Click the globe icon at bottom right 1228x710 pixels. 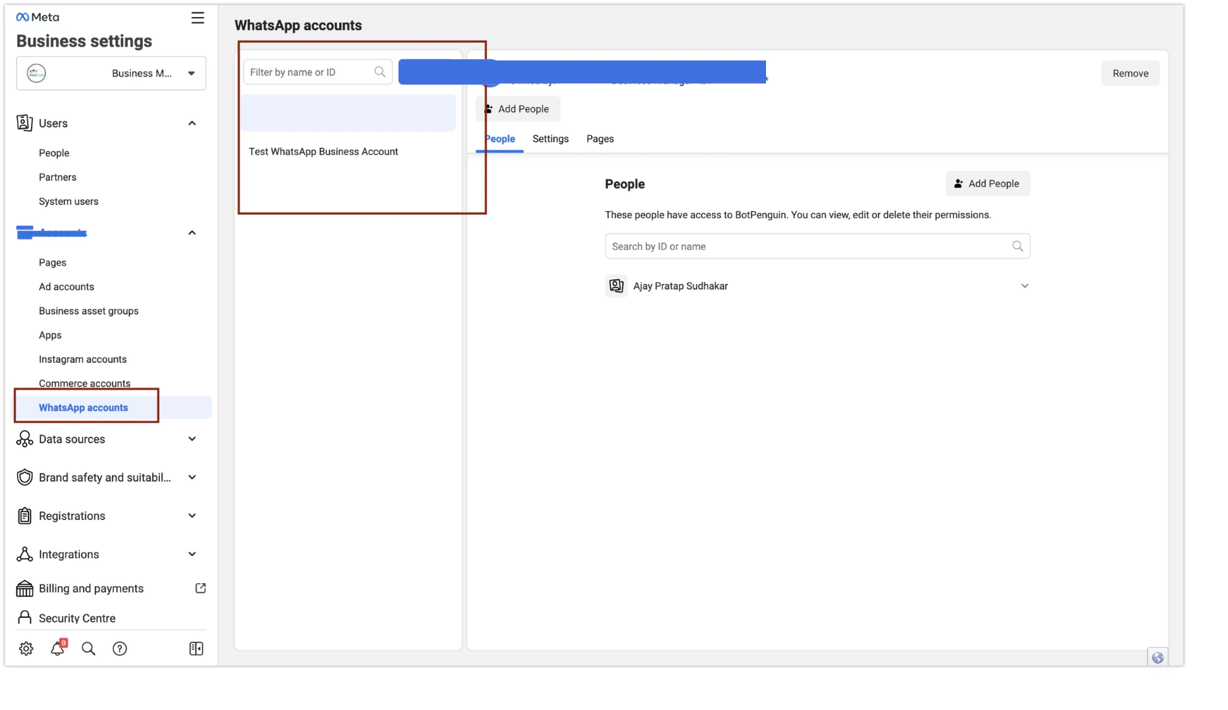point(1158,657)
